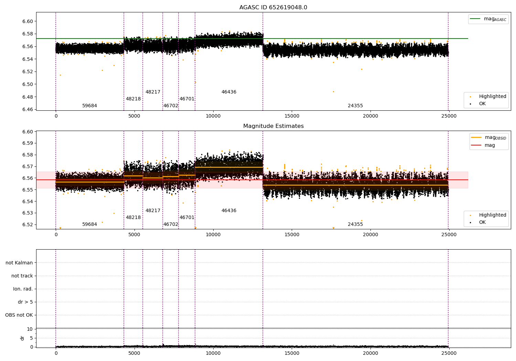Select the not Kalman axis label

[x=19, y=263]
